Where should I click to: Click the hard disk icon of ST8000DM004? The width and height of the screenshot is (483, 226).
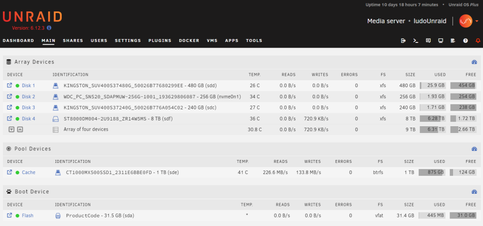56,119
